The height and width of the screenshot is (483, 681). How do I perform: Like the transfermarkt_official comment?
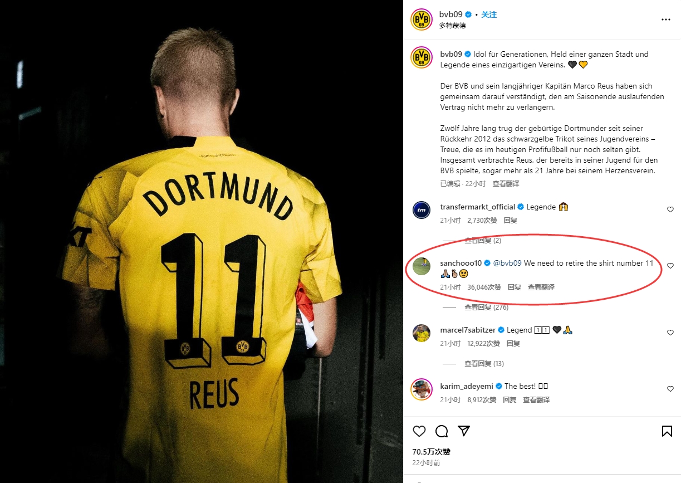670,209
